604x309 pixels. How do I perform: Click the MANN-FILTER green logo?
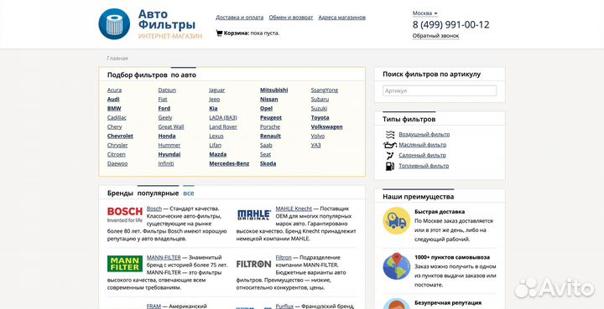[125, 264]
